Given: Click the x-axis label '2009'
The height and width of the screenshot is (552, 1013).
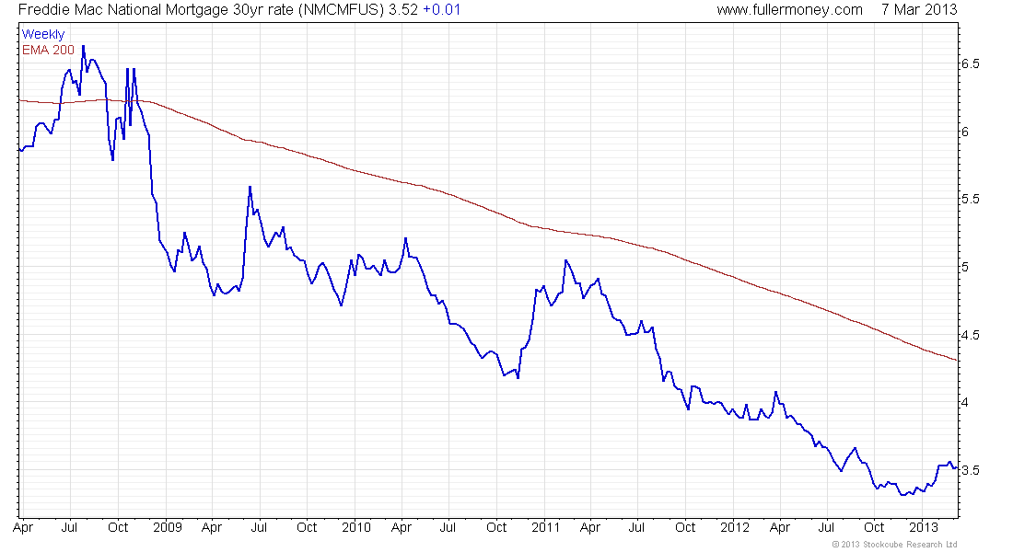Looking at the screenshot, I should [x=168, y=527].
